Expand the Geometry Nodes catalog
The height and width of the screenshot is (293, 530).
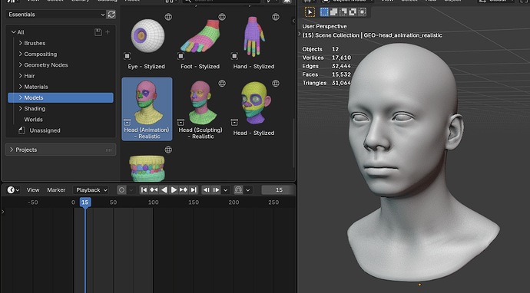point(20,64)
